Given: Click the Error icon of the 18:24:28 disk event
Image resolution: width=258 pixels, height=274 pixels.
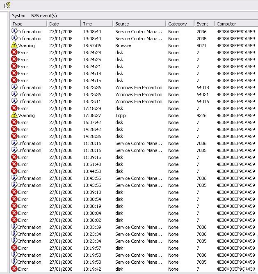Looking at the screenshot, I should coord(14,52).
